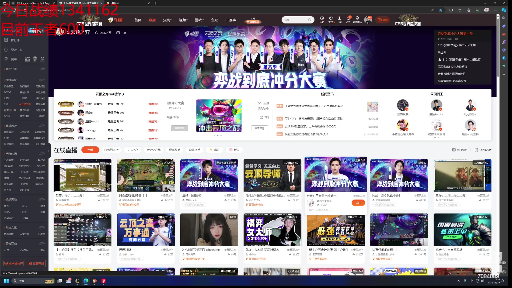Open 直播间 link for 迅哥丶雨霖铃
The height and width of the screenshot is (288, 512).
click(153, 104)
